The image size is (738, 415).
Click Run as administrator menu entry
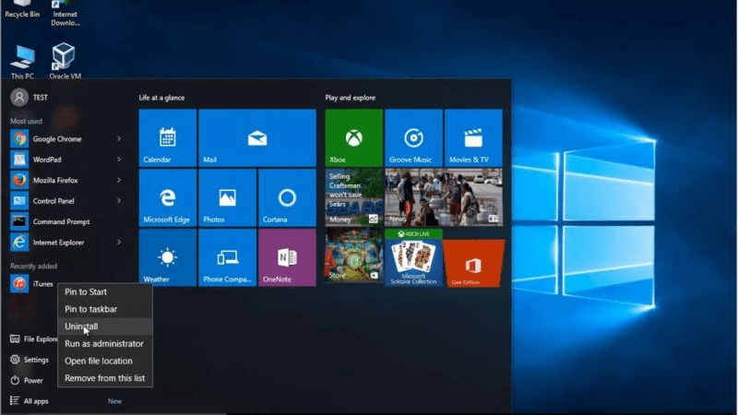click(103, 344)
